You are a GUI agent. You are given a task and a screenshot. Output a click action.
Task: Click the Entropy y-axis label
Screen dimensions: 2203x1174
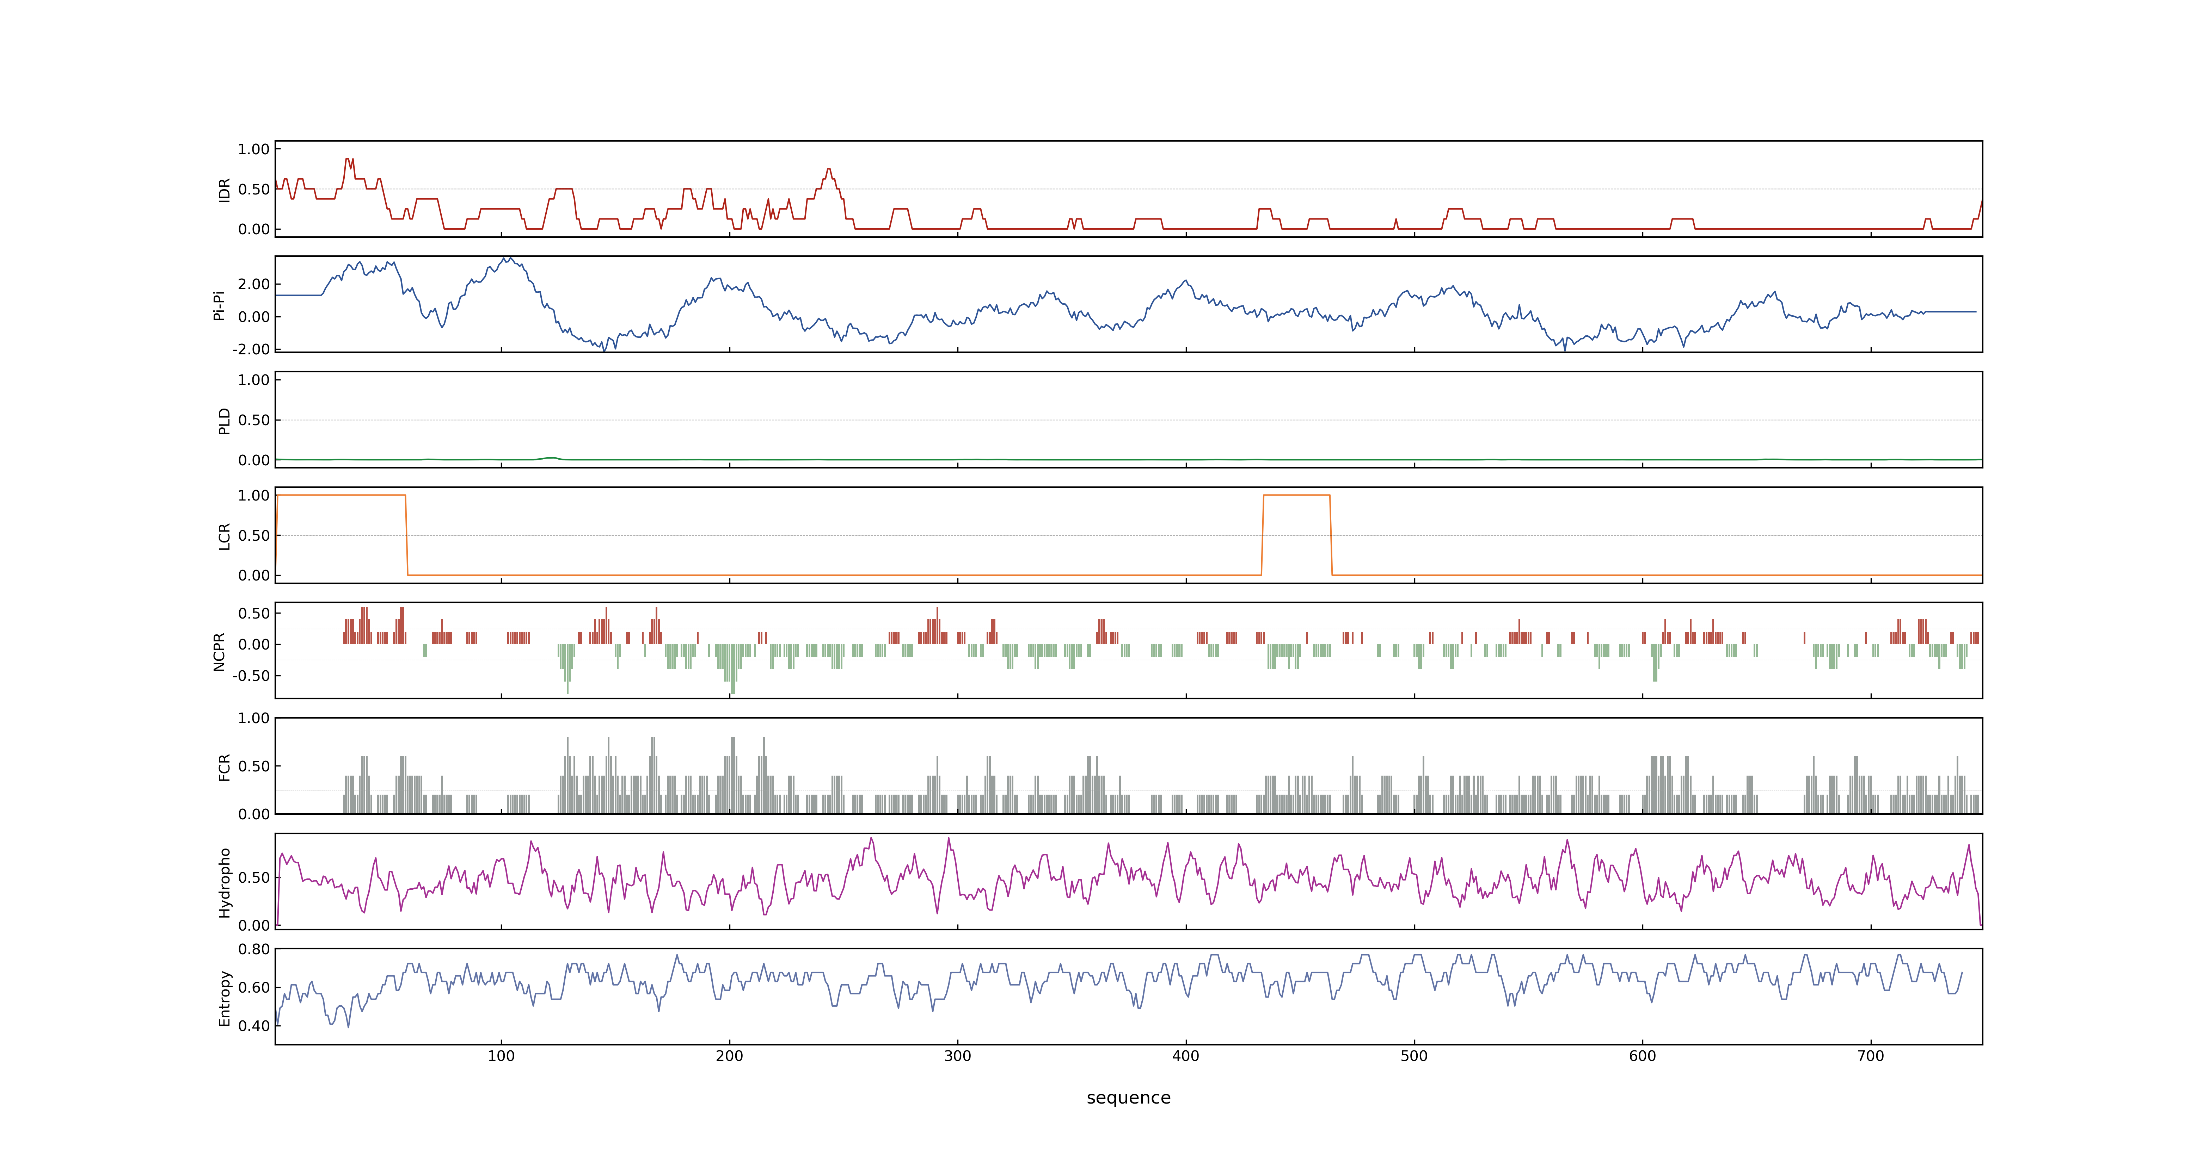[x=225, y=997]
